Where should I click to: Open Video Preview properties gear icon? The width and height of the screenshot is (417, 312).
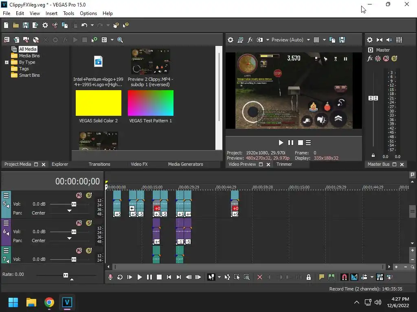point(230,40)
